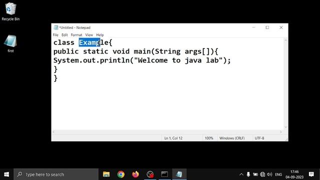This screenshot has width=320, height=180.
Task: Show hidden system tray icons
Action: coord(241,174)
